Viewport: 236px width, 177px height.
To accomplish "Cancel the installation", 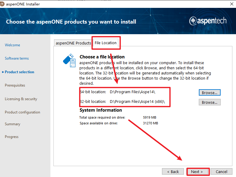I will (x=222, y=172).
